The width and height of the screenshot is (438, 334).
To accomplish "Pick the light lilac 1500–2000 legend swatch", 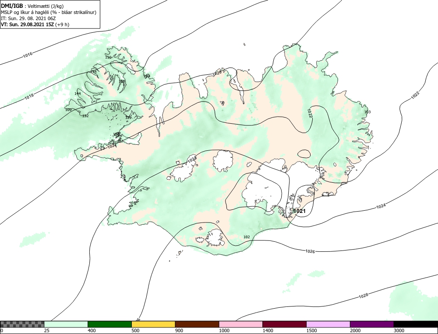I will [x=328, y=324].
